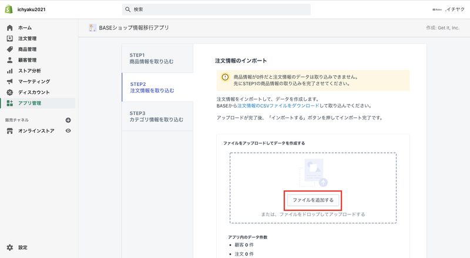Open マーケティング in the sidebar
Viewport: 470px width, 258px height.
click(34, 82)
